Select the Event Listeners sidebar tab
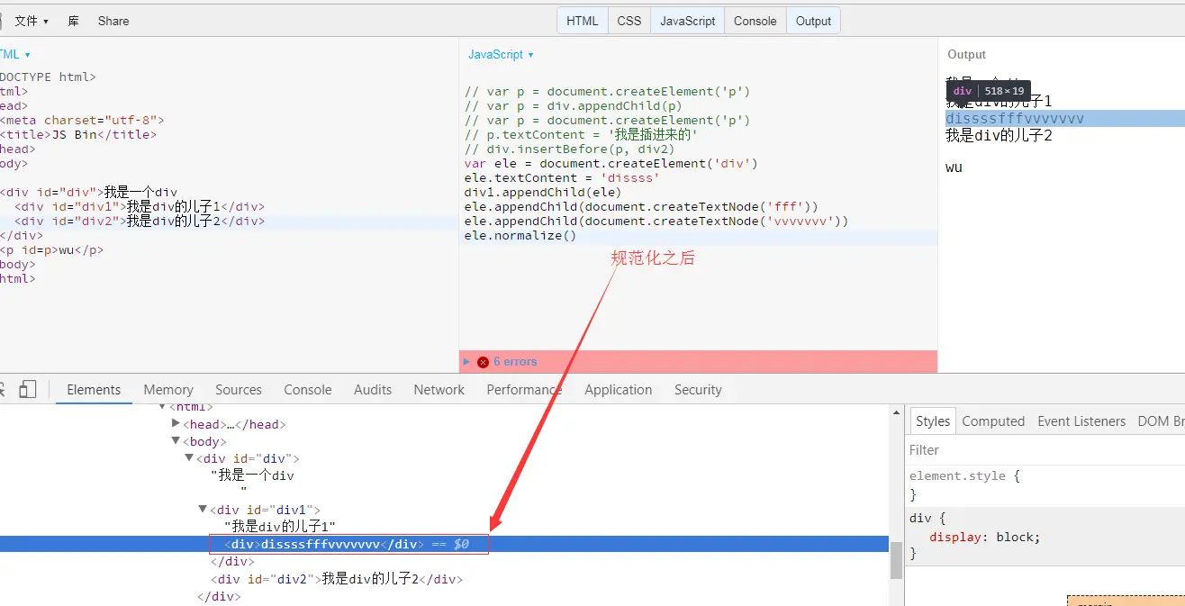 pos(1081,421)
